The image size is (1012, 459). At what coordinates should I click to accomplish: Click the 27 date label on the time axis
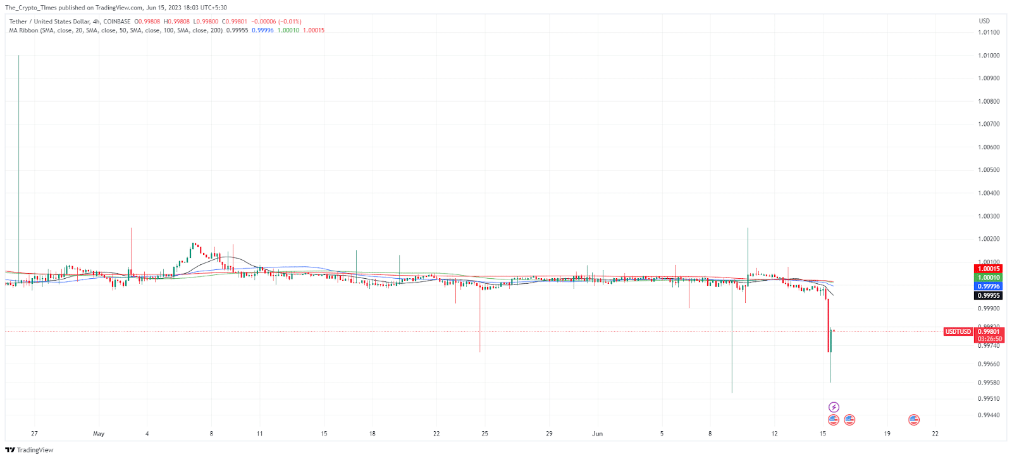[34, 434]
